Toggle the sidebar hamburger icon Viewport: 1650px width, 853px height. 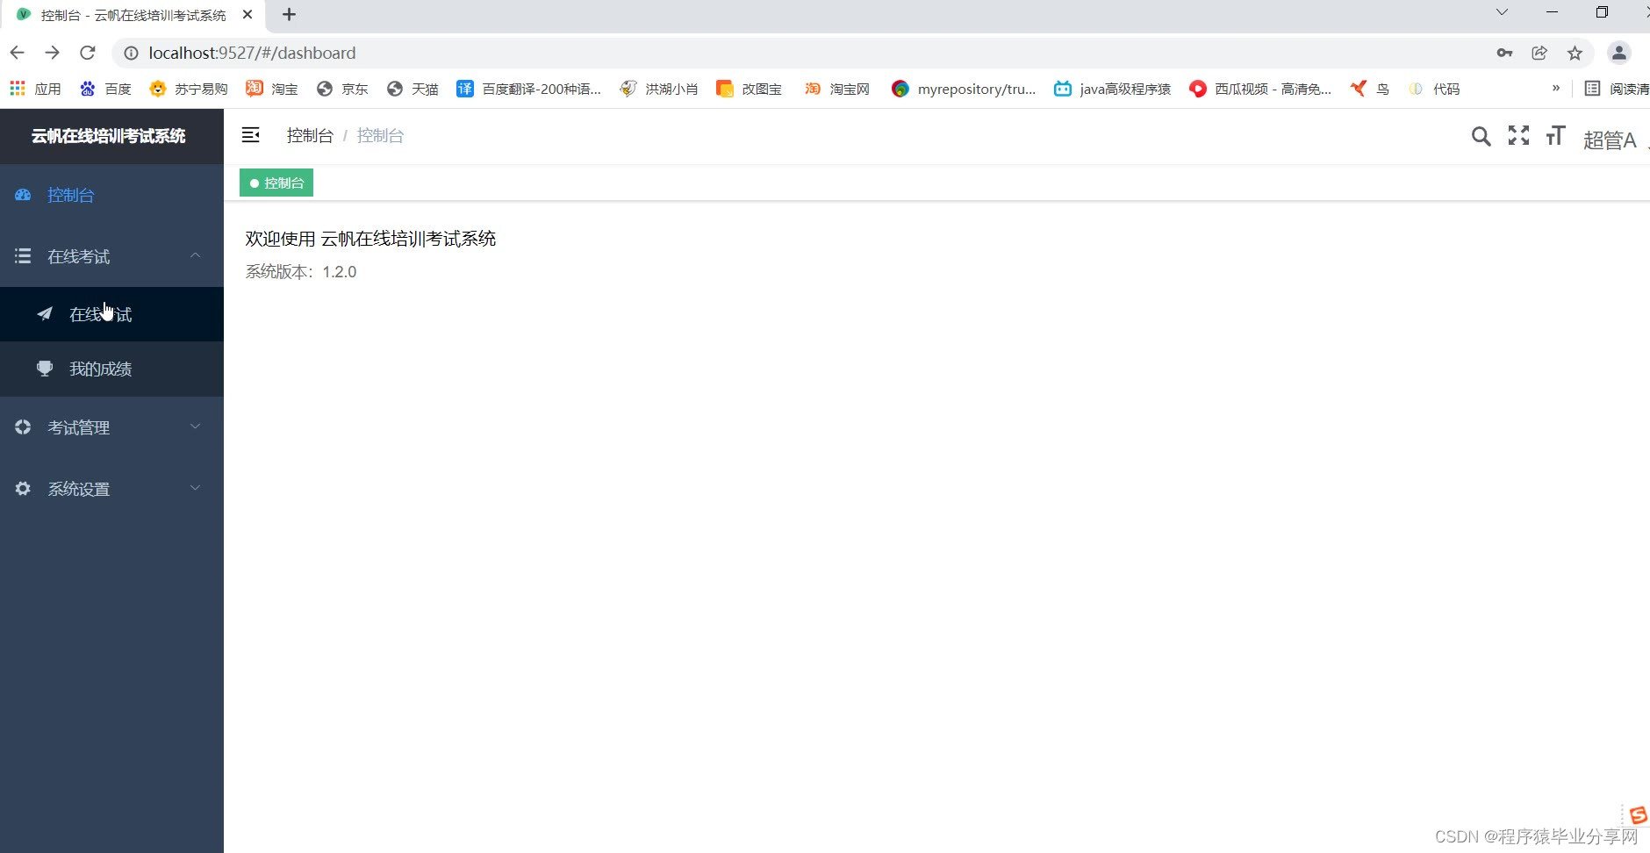pyautogui.click(x=250, y=135)
